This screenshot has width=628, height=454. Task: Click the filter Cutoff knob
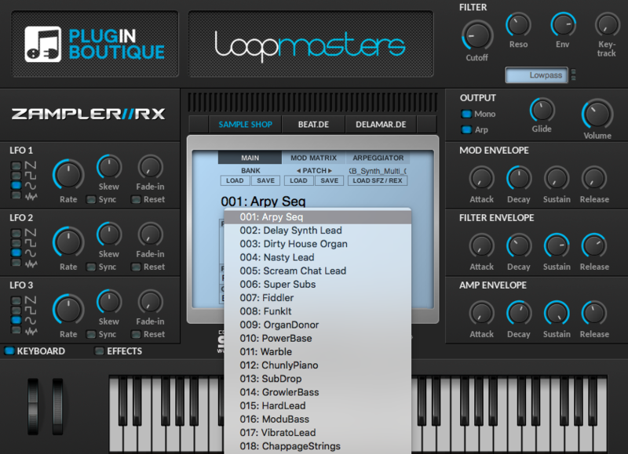[x=477, y=35]
